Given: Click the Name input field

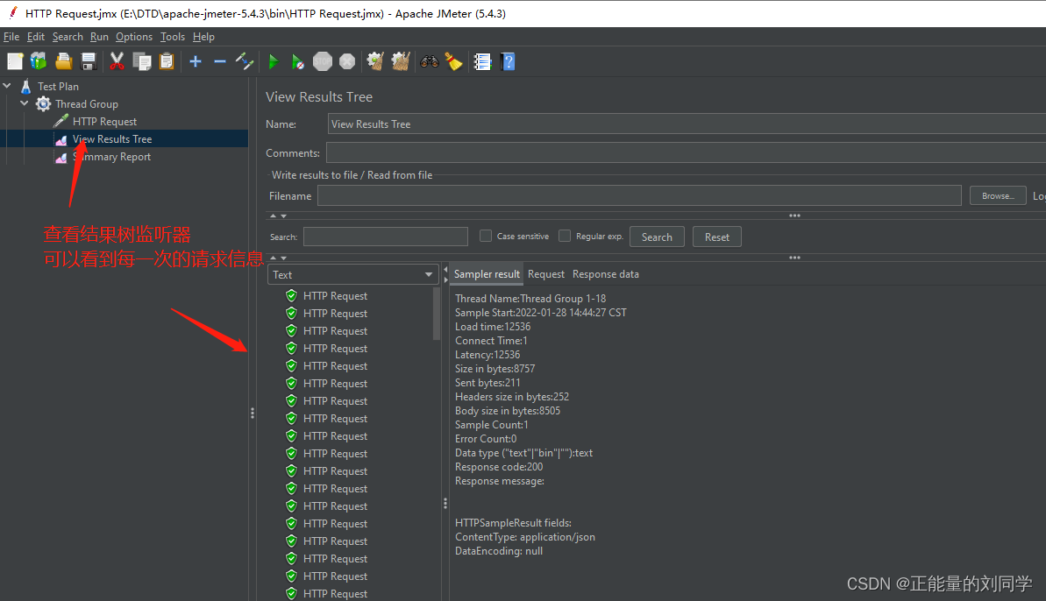Looking at the screenshot, I should (x=687, y=124).
